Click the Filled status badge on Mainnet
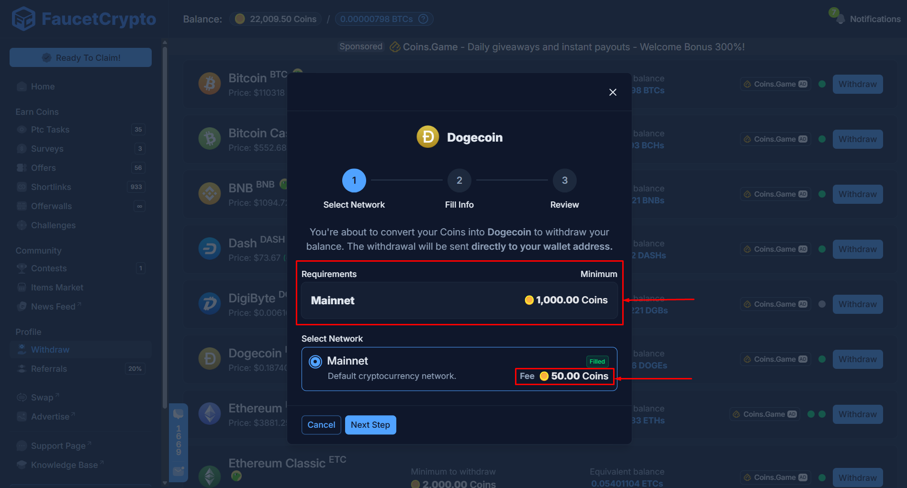 click(597, 361)
